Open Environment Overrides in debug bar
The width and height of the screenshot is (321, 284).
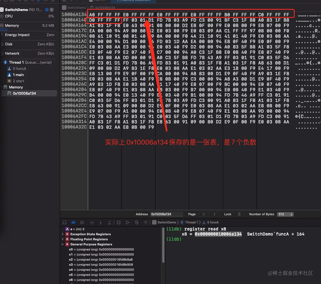tap(137, 222)
